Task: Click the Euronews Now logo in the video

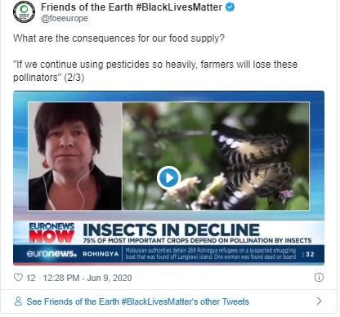Action: click(51, 233)
